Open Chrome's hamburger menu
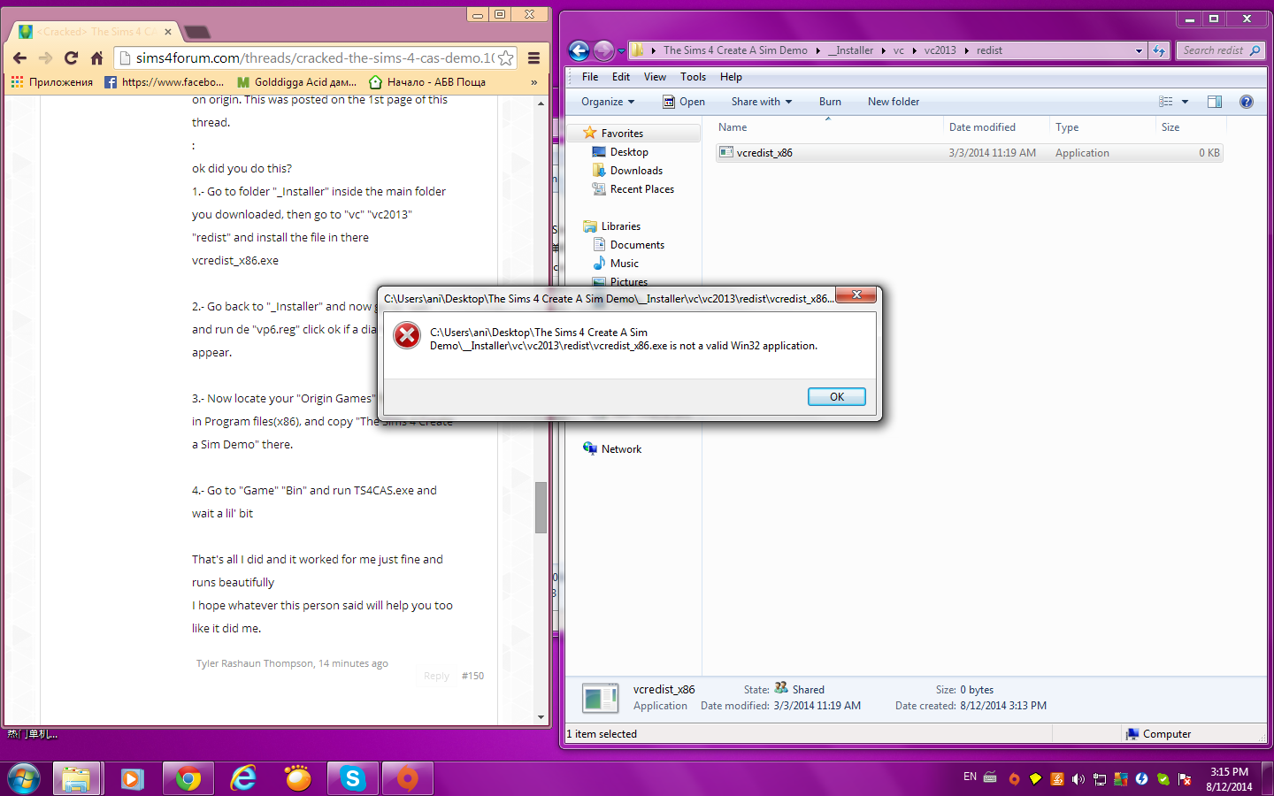The image size is (1274, 796). 533,58
